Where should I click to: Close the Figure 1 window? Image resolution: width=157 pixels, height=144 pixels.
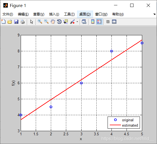point(148,5)
